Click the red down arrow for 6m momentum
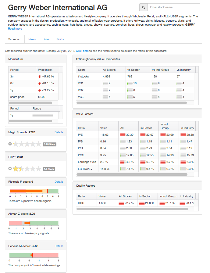Screen dimensions: 210x273 [39, 83]
